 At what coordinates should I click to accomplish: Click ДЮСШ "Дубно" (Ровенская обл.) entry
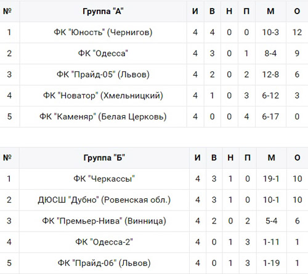point(104,199)
